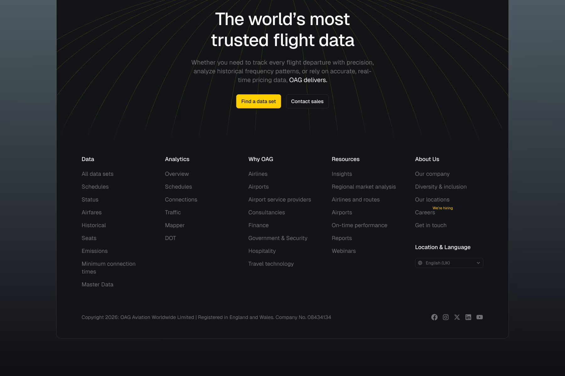Open Airlines under Why OAG
The image size is (565, 376).
pos(258,174)
